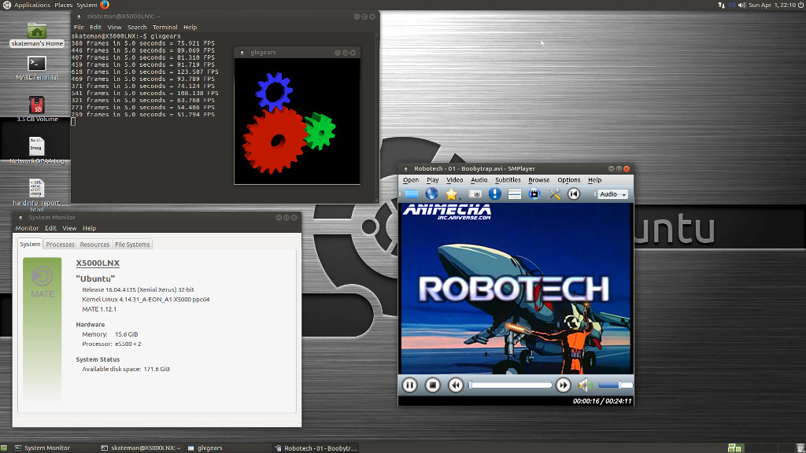Pause the Robotech video playback
Screen dimensions: 806x453
coord(409,385)
